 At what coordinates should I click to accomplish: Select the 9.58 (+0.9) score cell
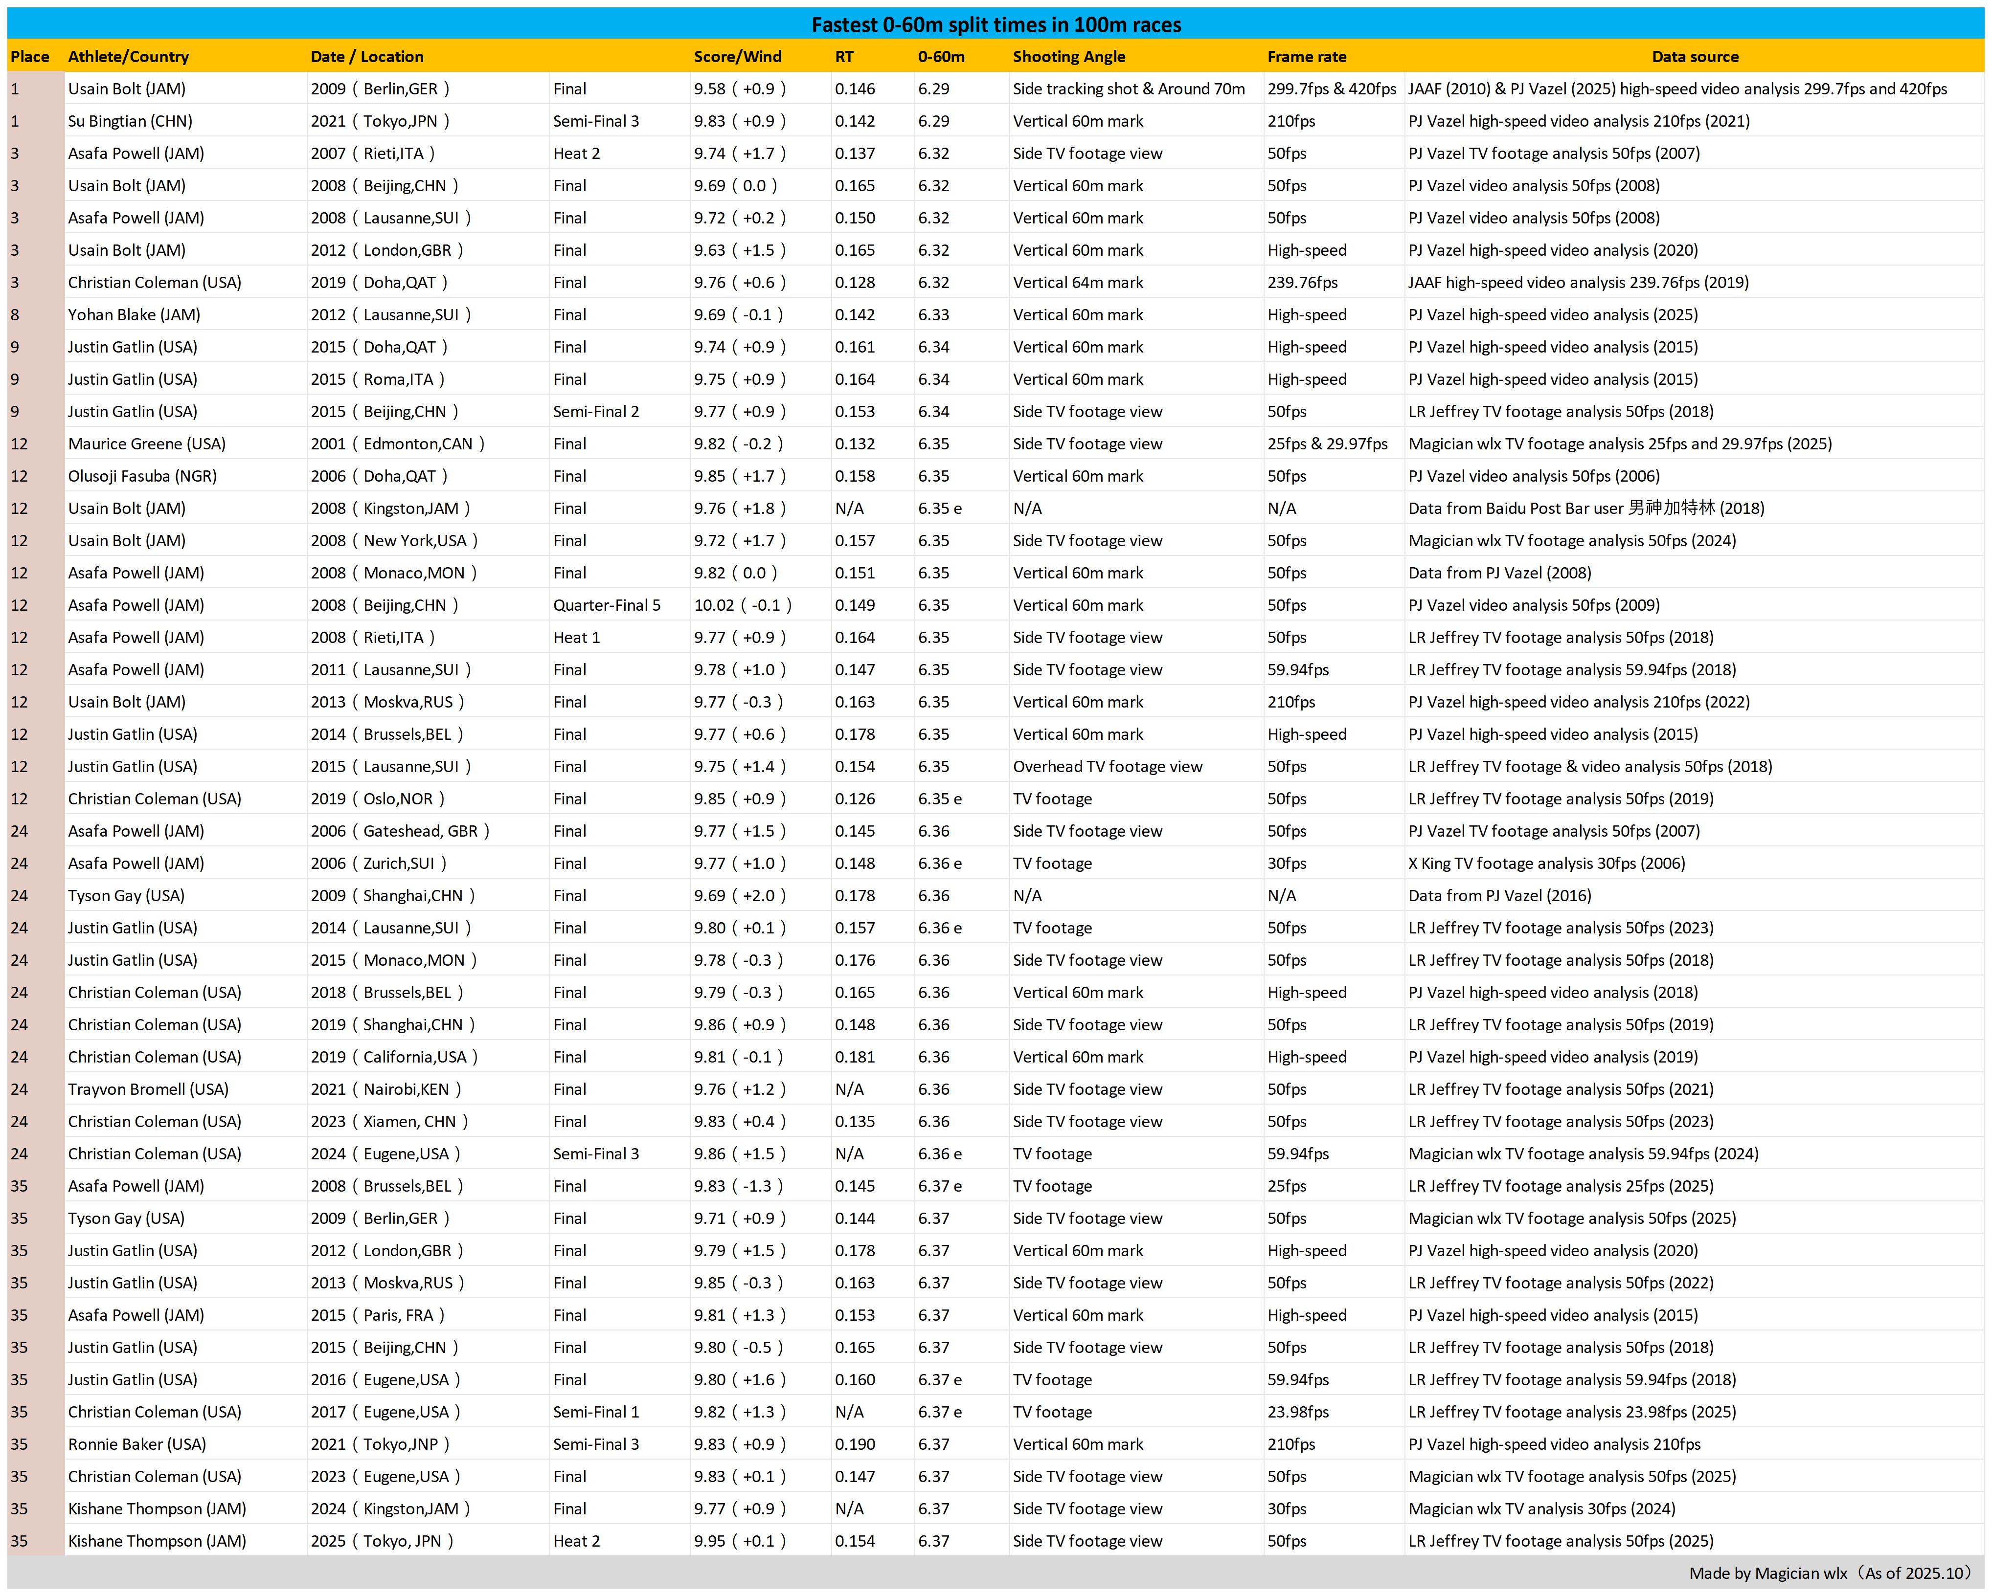739,89
